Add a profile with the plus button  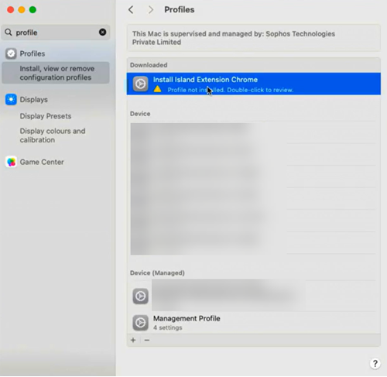(133, 340)
